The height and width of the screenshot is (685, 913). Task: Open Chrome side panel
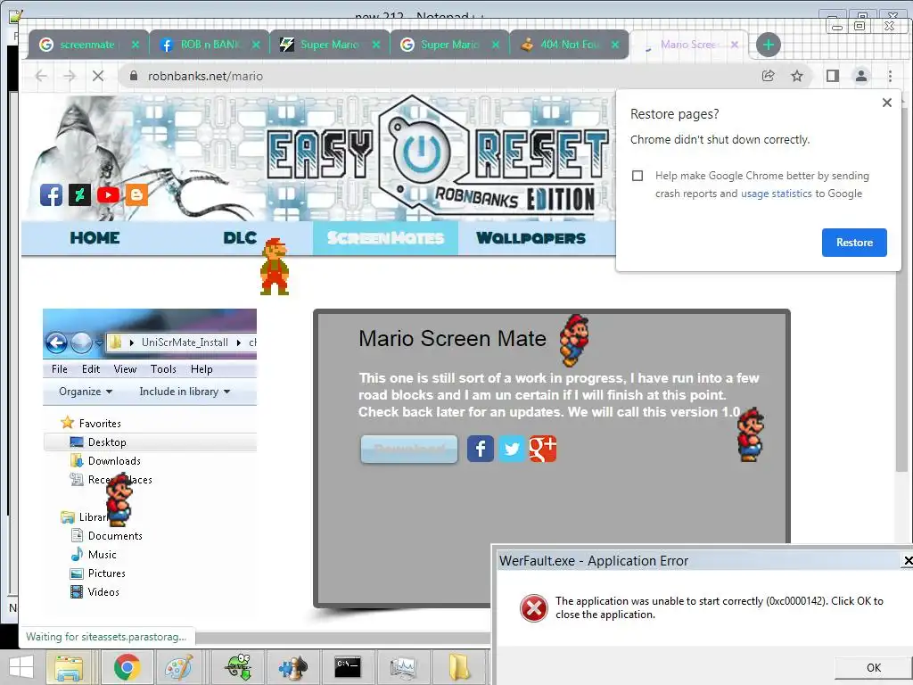tap(833, 76)
